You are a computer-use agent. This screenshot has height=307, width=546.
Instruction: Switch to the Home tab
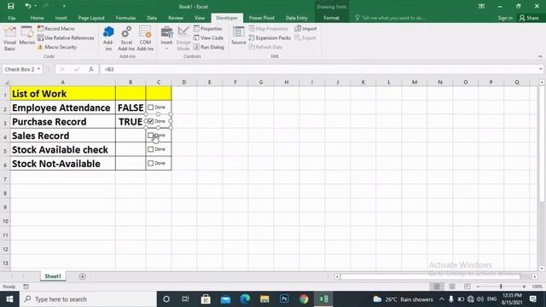[37, 18]
